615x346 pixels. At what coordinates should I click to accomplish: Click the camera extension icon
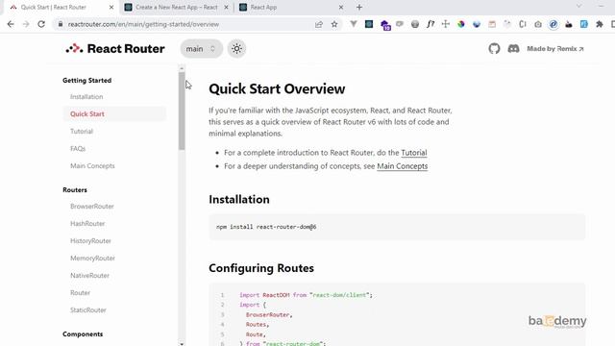pyautogui.click(x=538, y=24)
